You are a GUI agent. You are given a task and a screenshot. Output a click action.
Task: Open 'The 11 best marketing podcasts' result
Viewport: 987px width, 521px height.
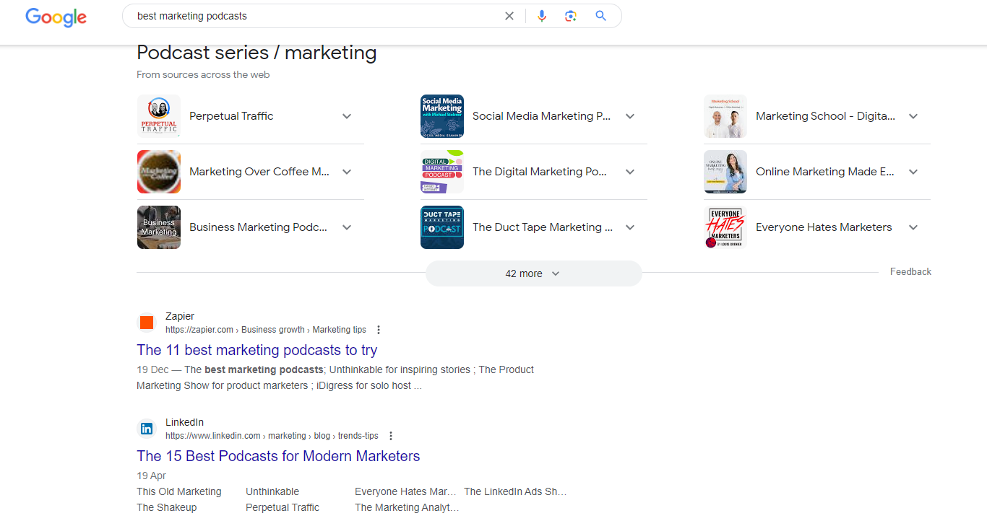(x=257, y=350)
